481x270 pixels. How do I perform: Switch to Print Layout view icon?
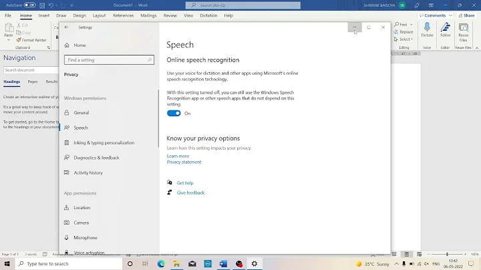406,254
